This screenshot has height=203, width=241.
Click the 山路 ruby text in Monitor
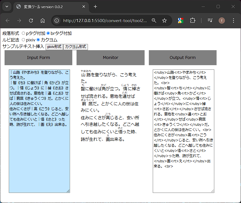86,74
